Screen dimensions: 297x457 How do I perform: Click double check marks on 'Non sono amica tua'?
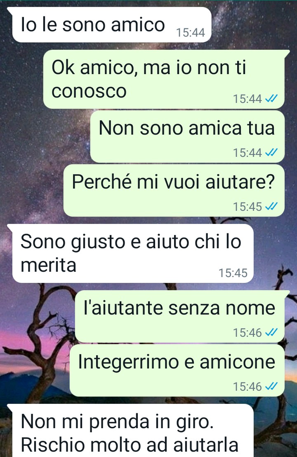click(x=271, y=152)
